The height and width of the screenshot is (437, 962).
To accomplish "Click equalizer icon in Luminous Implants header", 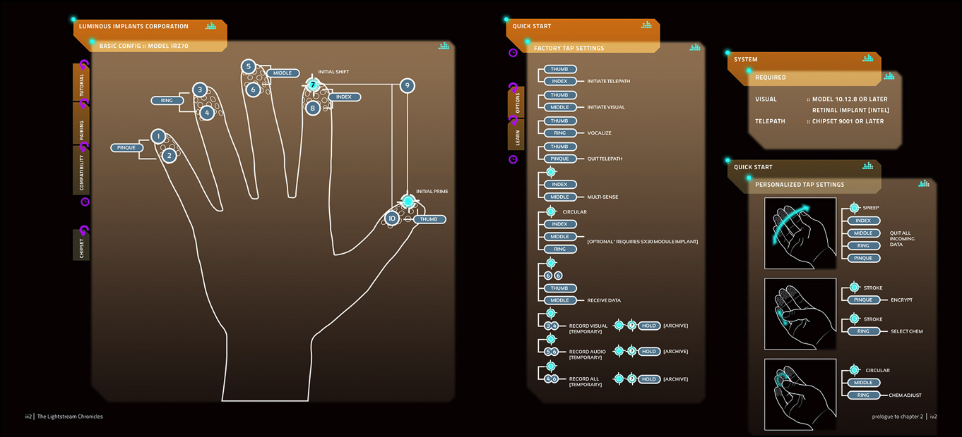I will click(211, 26).
